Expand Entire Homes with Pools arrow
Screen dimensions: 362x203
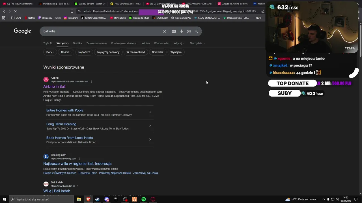(150, 112)
